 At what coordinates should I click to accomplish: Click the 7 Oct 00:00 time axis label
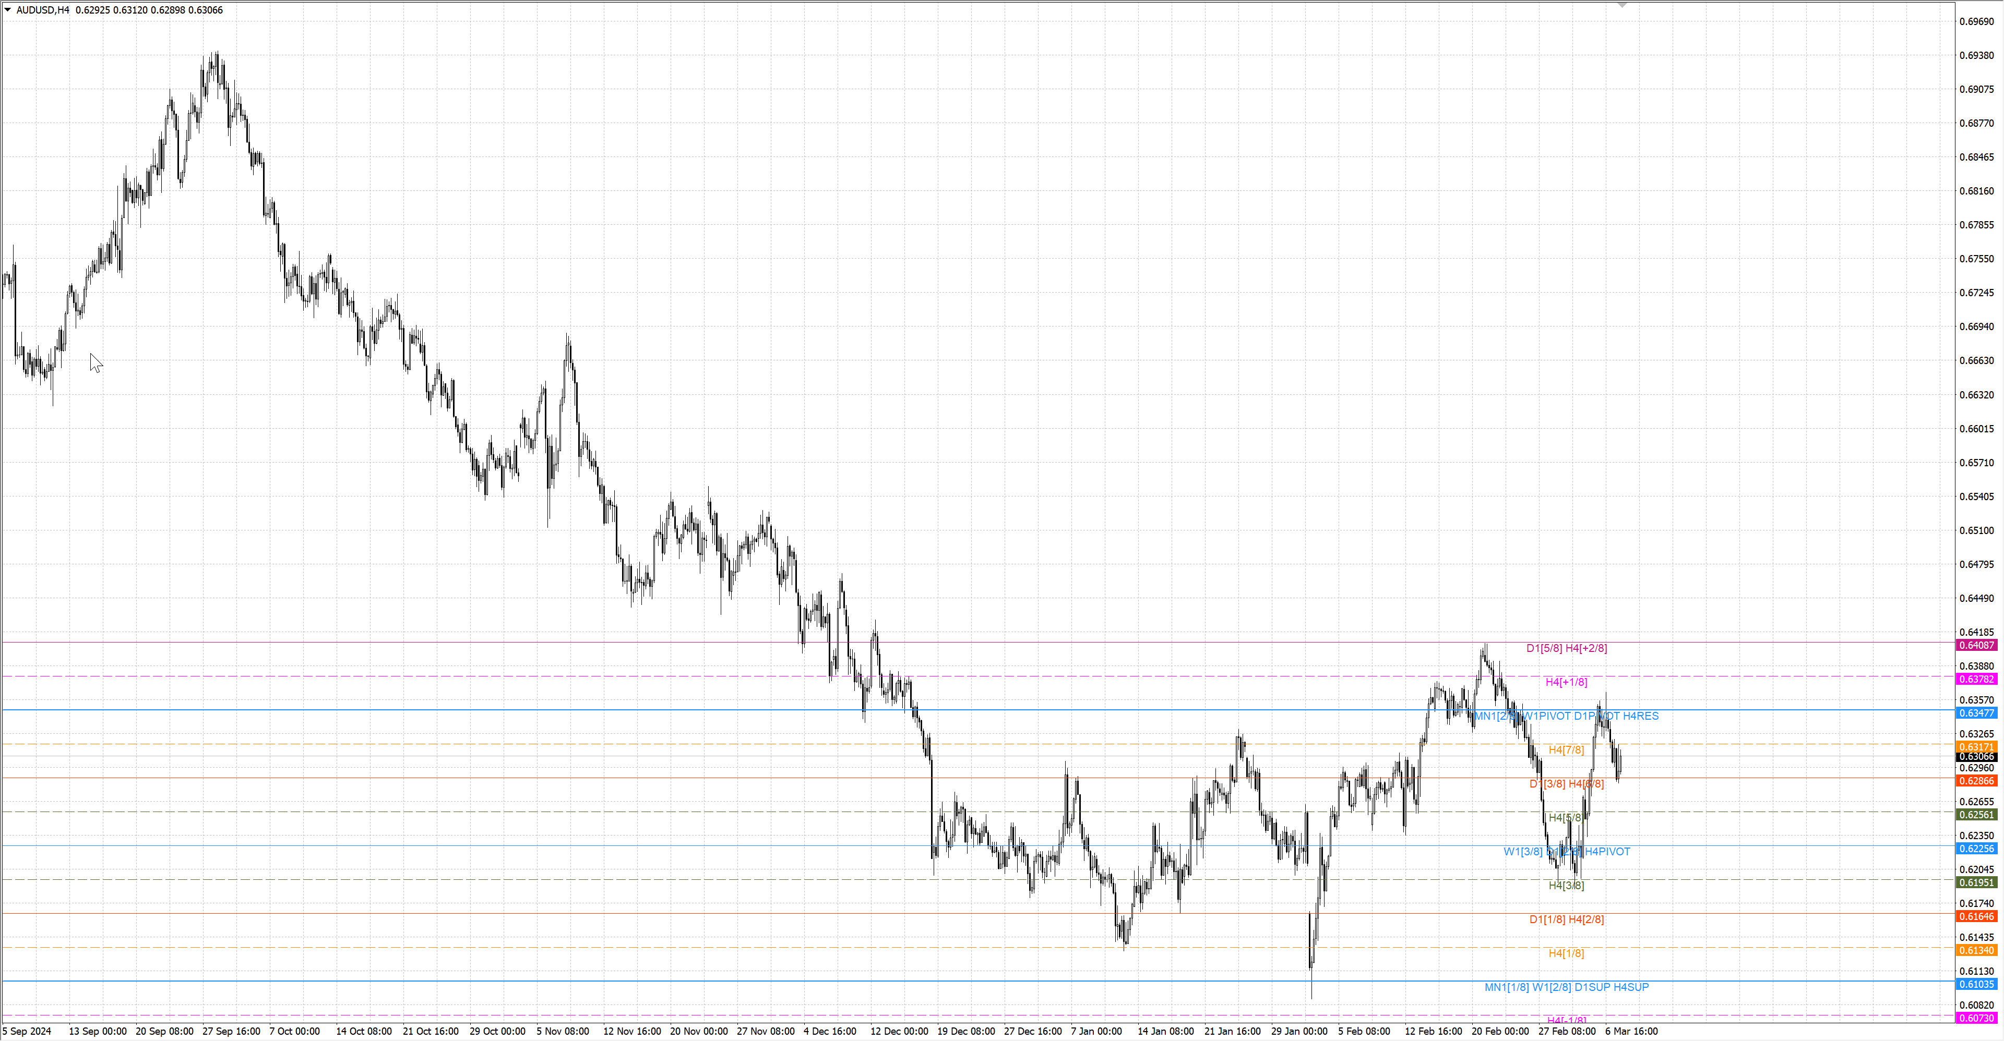[294, 1032]
